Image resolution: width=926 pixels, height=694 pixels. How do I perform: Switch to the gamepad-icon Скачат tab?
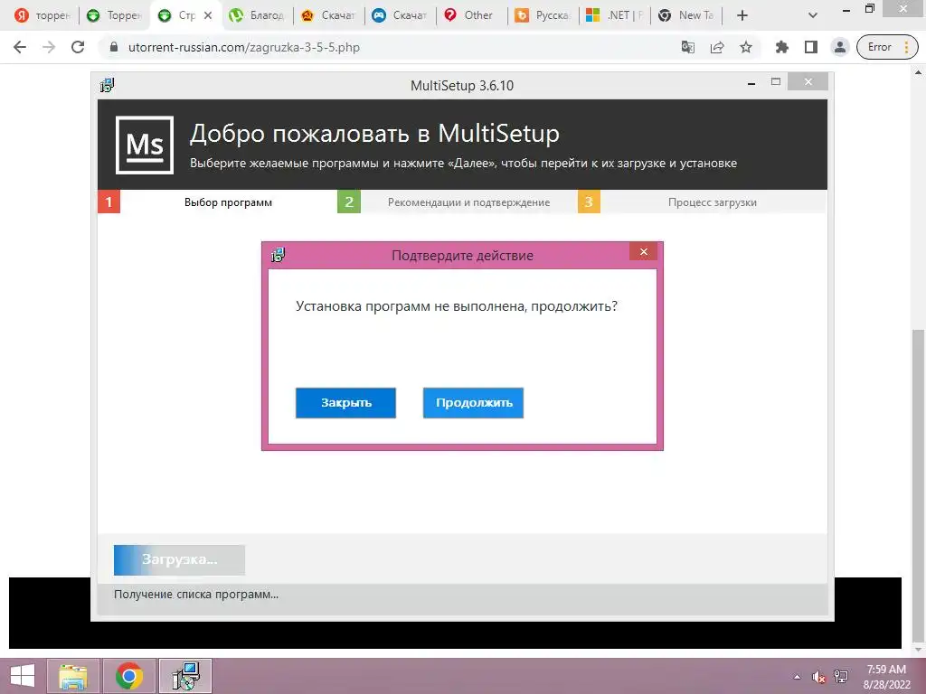(400, 15)
